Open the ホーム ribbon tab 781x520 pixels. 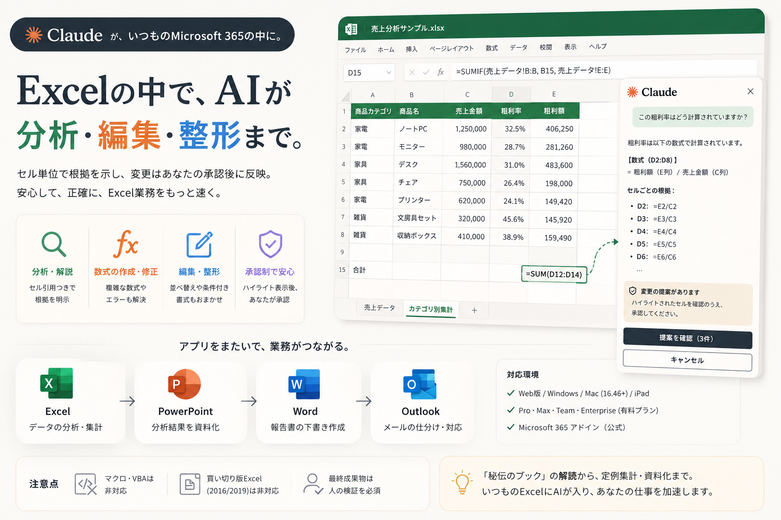386,49
